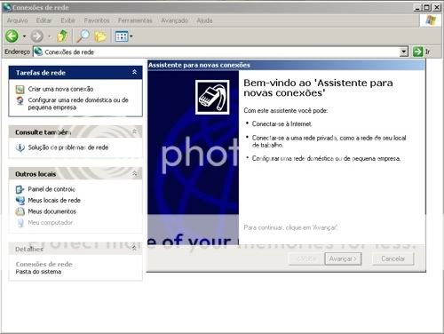Open the Painel de controle link
The width and height of the screenshot is (444, 334).
click(52, 189)
